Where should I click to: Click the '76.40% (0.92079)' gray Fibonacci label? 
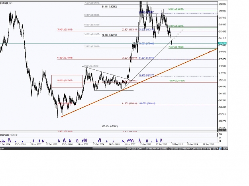[92, 3]
